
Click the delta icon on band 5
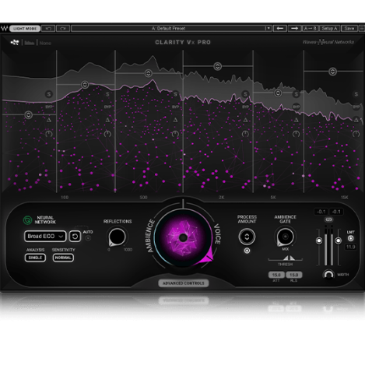pyautogui.click(x=297, y=120)
